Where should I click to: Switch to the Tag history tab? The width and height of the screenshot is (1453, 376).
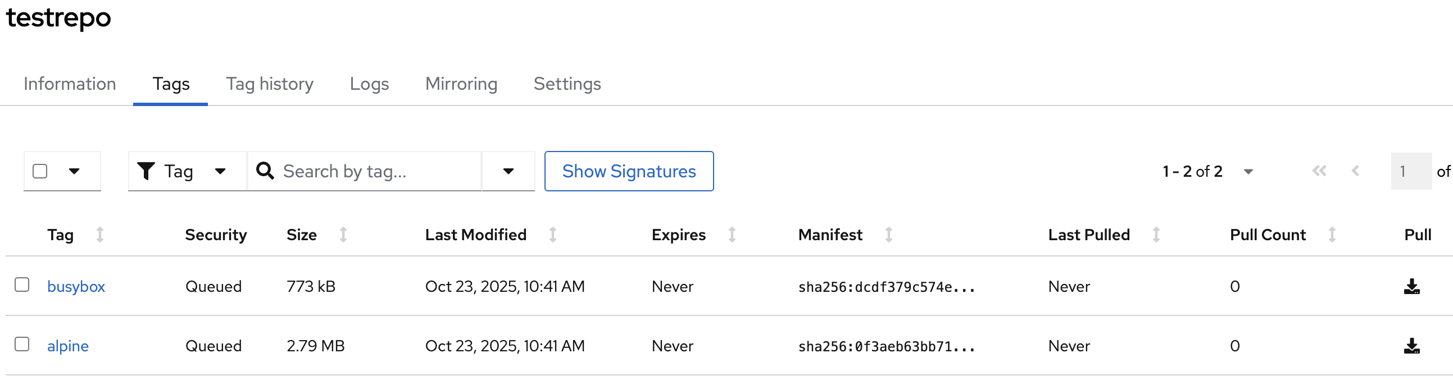click(270, 84)
